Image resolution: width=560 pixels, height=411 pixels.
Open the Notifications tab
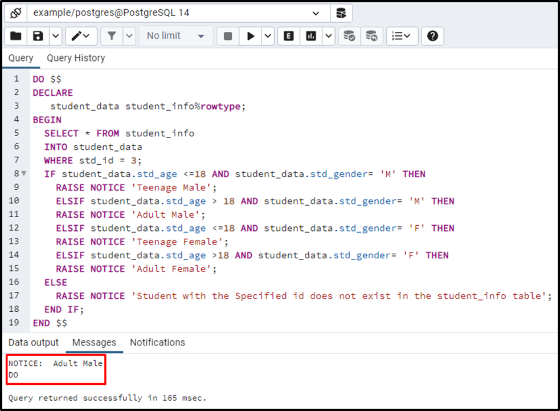tap(157, 343)
